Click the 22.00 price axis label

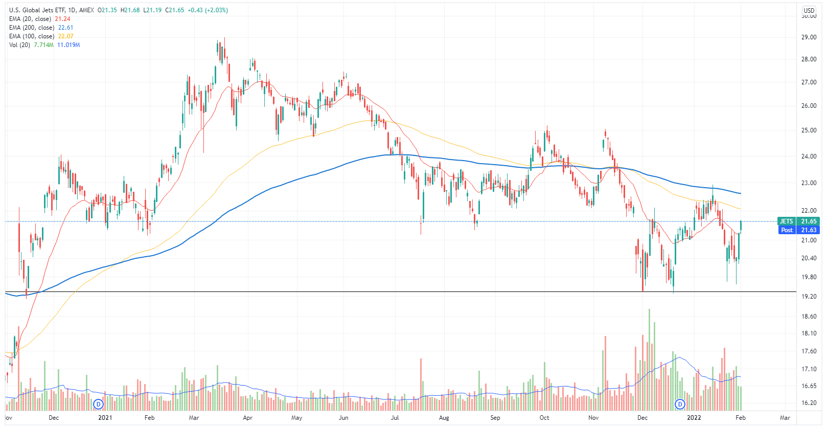[x=809, y=211]
